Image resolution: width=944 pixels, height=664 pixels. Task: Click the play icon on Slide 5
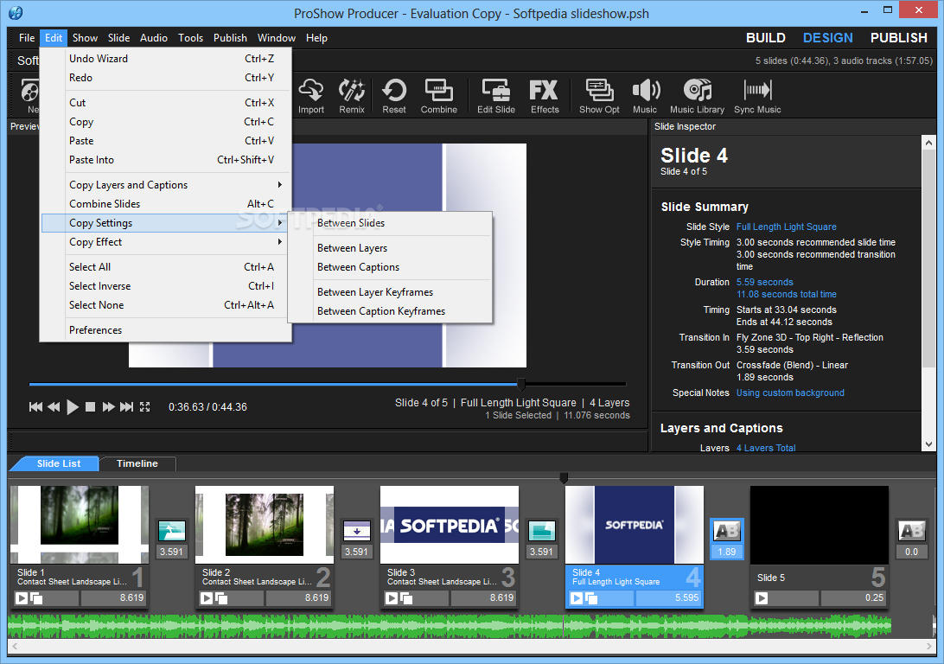(762, 597)
